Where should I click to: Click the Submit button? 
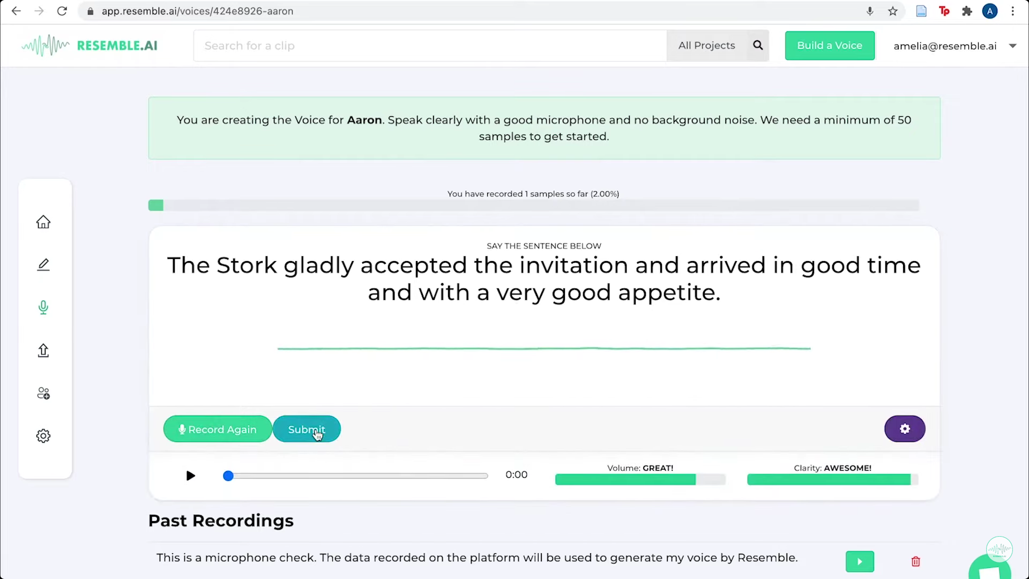pyautogui.click(x=307, y=429)
